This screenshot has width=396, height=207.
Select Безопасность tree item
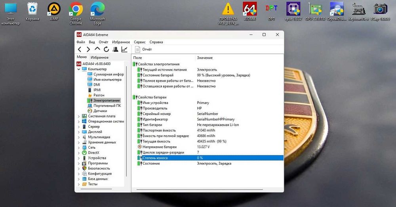coord(96,168)
